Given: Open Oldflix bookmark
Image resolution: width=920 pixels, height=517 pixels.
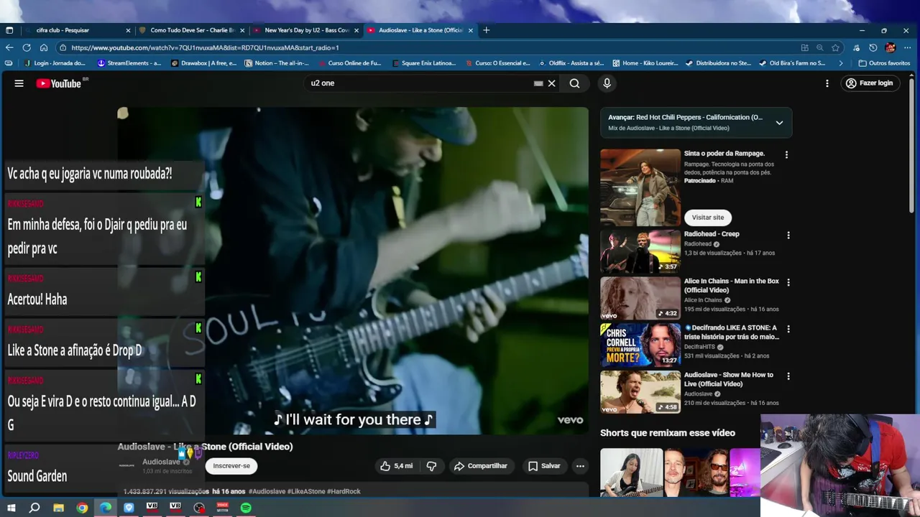Looking at the screenshot, I should [571, 63].
